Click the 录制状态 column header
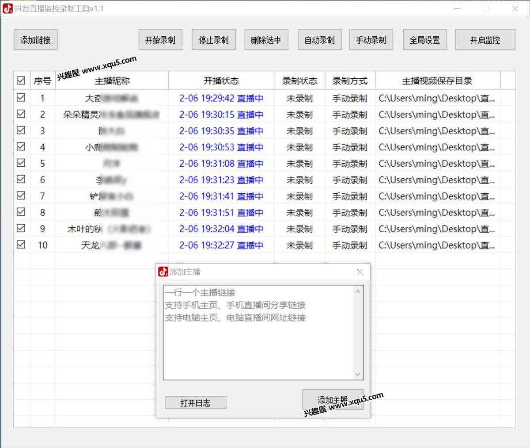 point(300,80)
